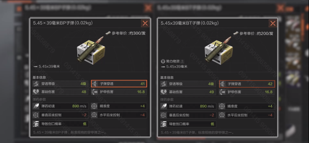309x143 pixels.
Task: Open the question mark help next to 势力物资
Action: click(182, 61)
